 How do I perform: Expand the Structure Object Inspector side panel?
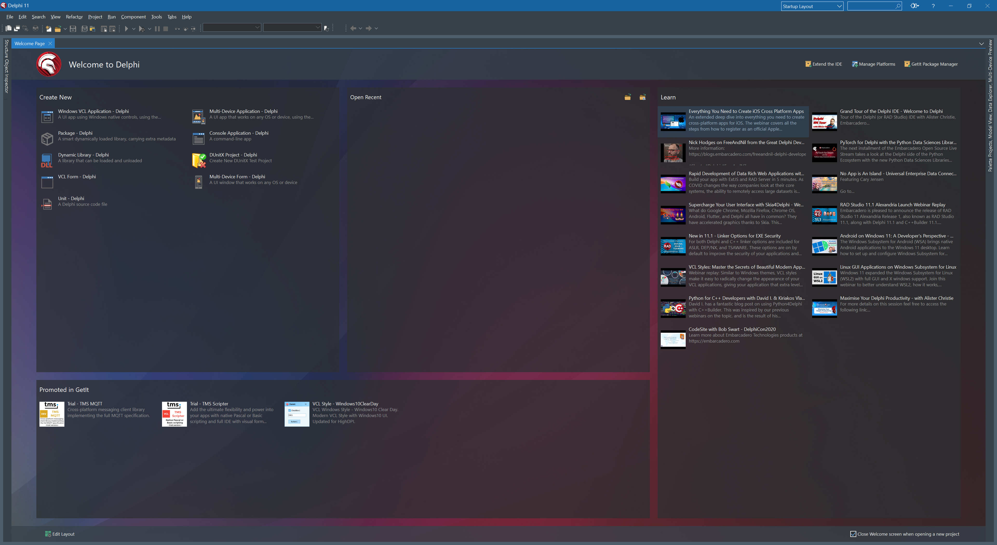6,66
